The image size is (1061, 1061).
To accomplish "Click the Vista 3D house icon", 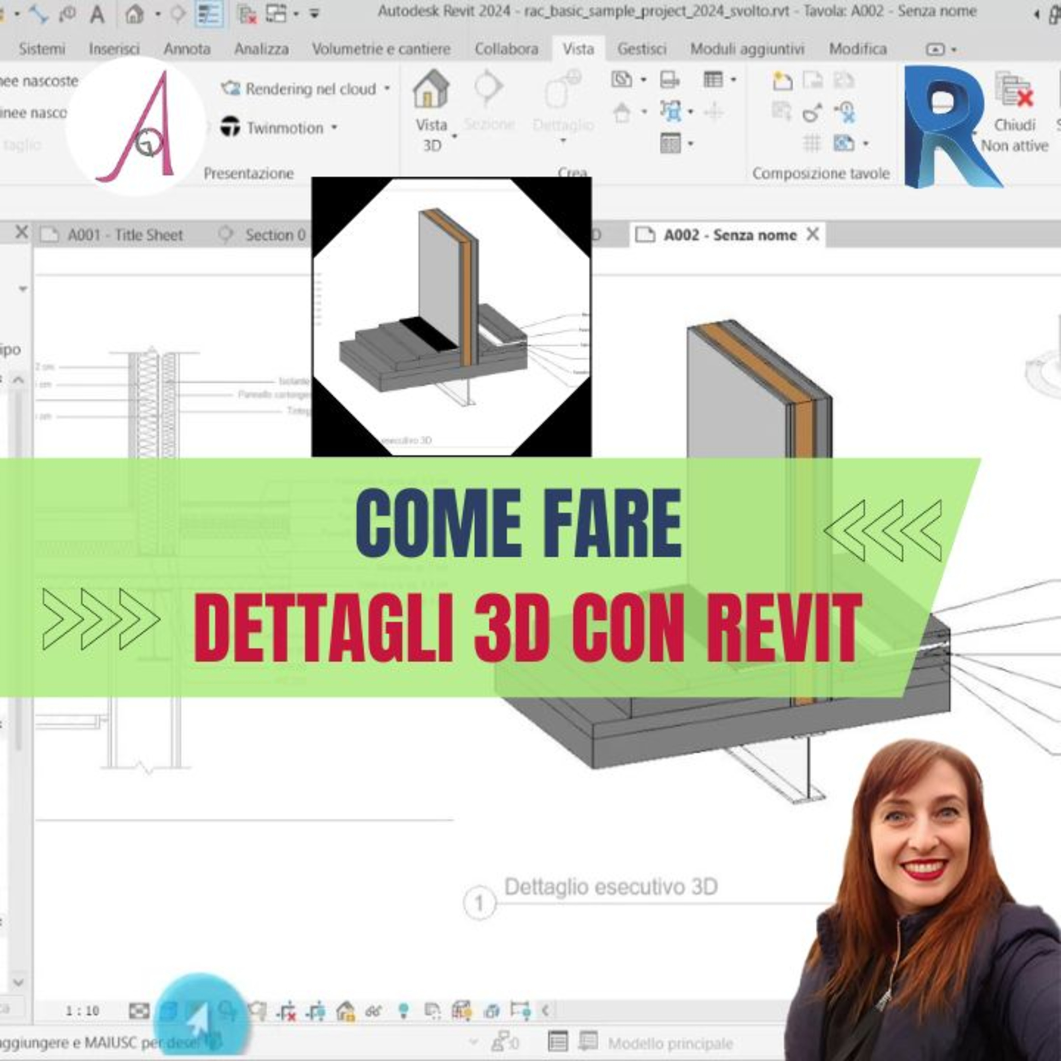I will tap(431, 88).
